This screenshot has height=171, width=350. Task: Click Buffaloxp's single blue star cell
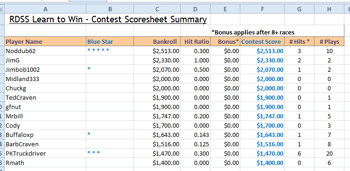[x=110, y=135]
